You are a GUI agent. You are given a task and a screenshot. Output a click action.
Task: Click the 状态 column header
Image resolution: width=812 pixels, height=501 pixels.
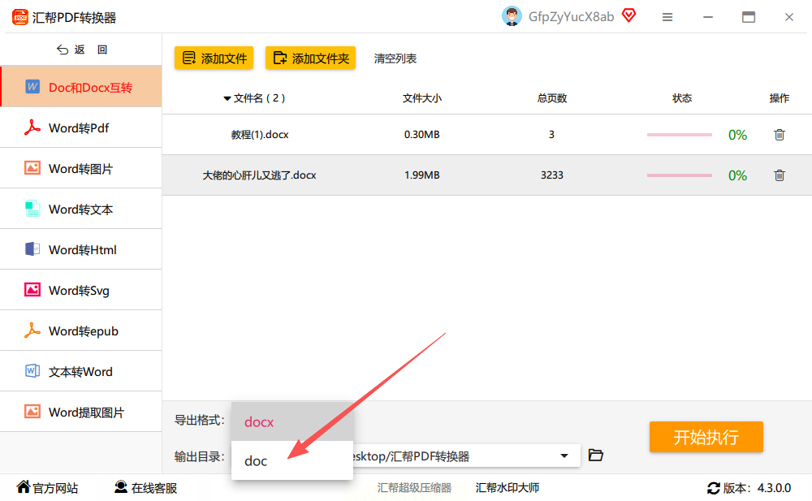click(682, 98)
